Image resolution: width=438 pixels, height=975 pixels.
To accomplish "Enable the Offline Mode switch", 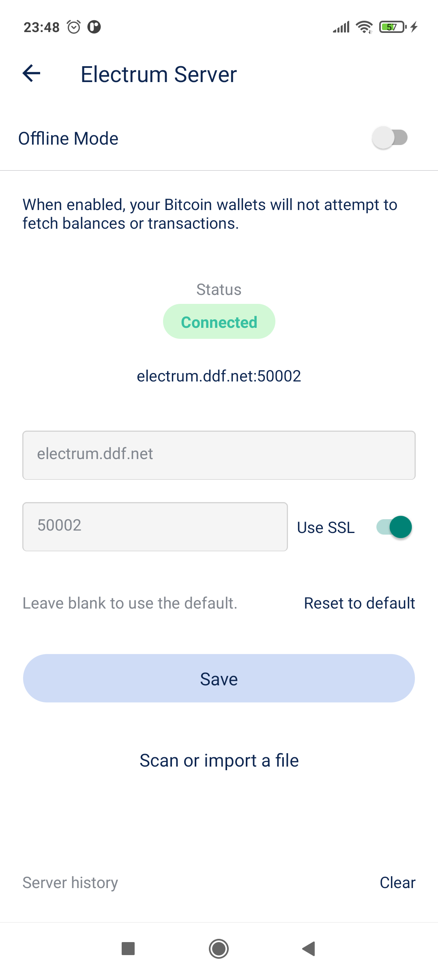I will click(x=390, y=138).
